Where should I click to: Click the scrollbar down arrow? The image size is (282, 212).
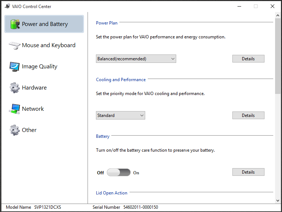(278, 200)
